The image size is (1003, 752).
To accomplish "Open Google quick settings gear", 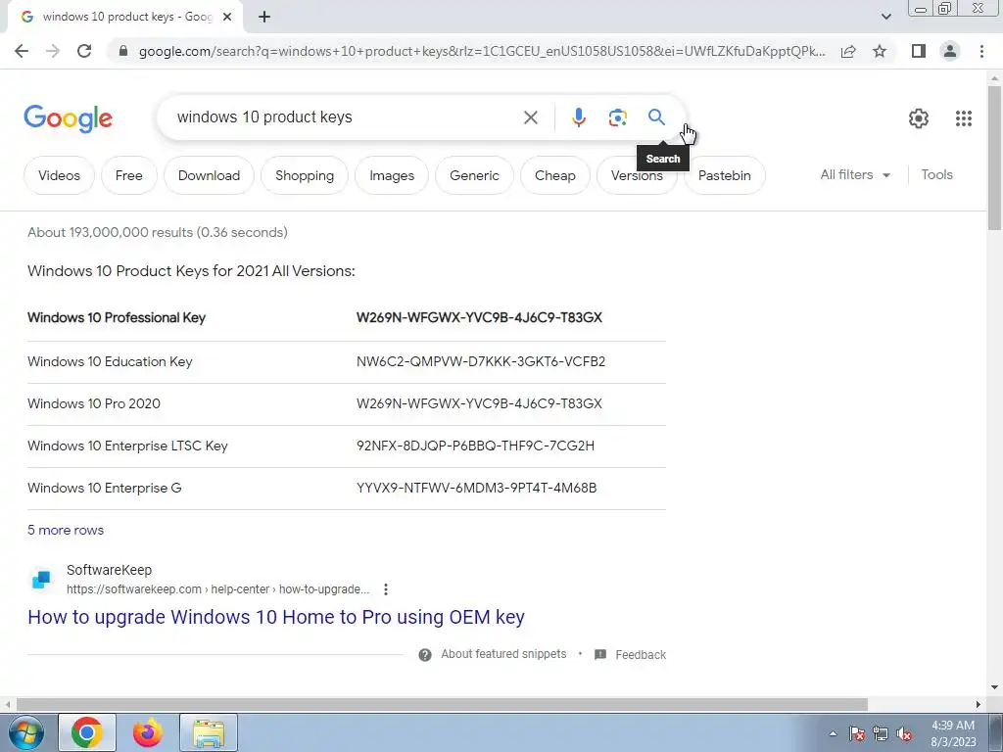I will [x=919, y=118].
